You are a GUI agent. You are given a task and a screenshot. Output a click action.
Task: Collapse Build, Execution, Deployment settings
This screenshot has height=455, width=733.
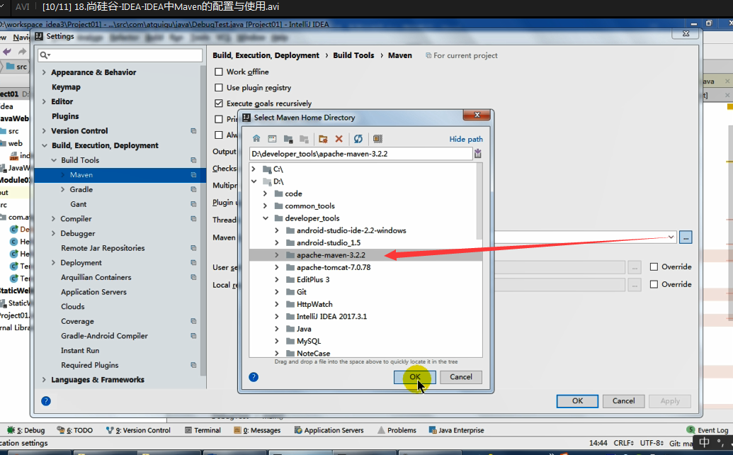[44, 145]
